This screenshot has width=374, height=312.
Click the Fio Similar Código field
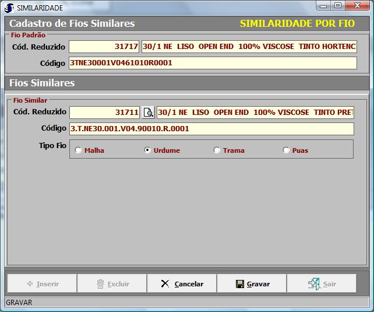point(211,129)
